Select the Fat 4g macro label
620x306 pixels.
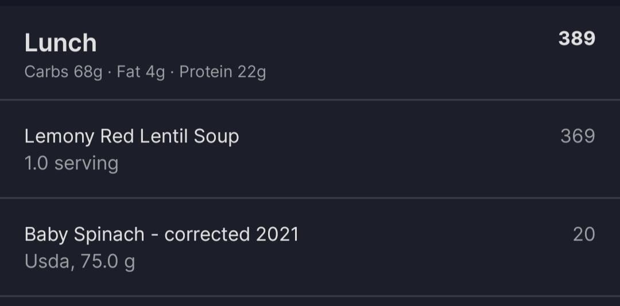click(141, 72)
